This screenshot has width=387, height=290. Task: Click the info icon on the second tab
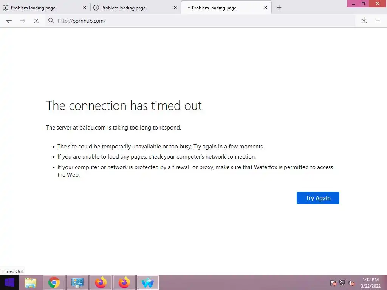point(96,8)
